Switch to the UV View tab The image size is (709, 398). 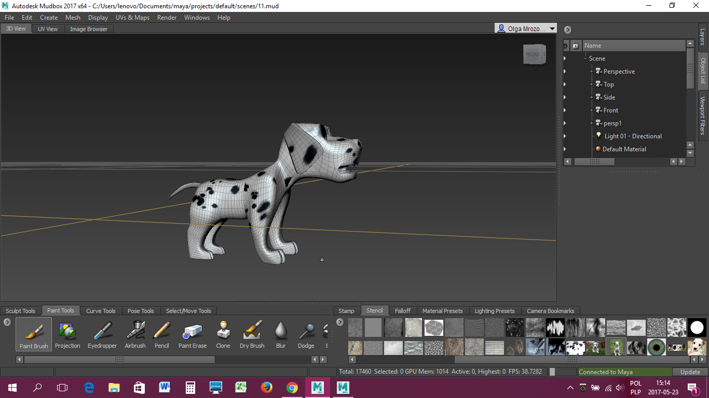(x=47, y=29)
